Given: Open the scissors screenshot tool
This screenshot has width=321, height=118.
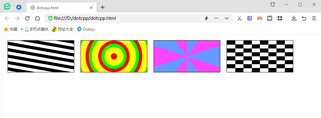Looking at the screenshot, I should point(239,18).
